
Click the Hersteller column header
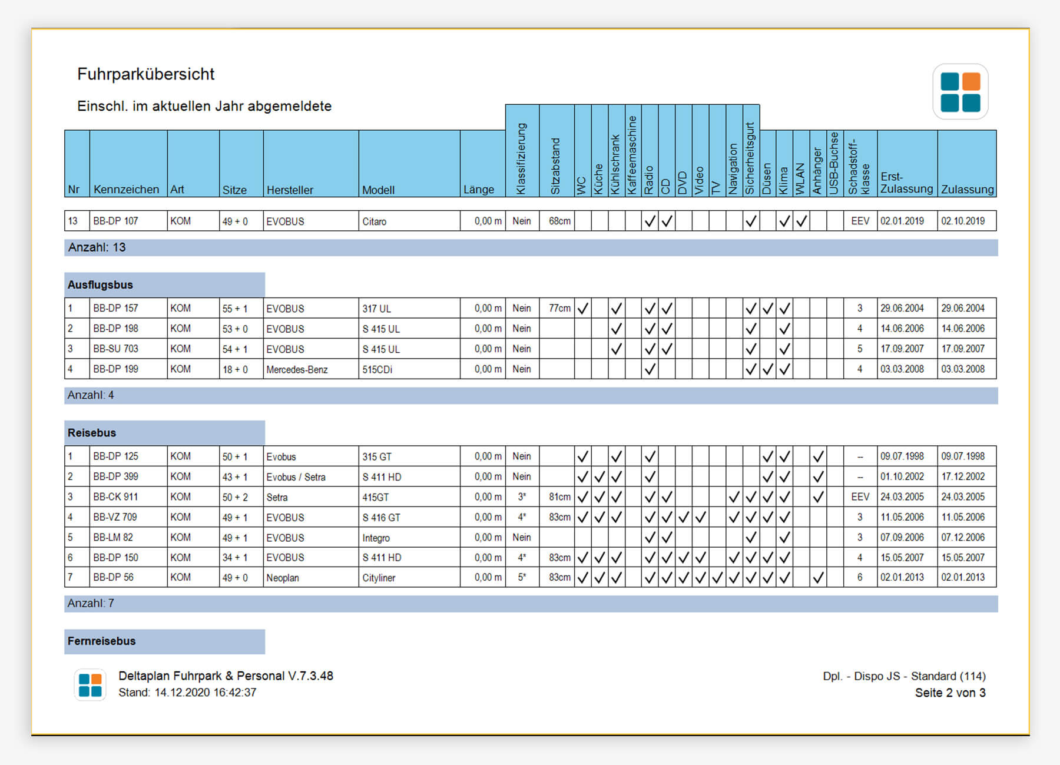point(290,190)
